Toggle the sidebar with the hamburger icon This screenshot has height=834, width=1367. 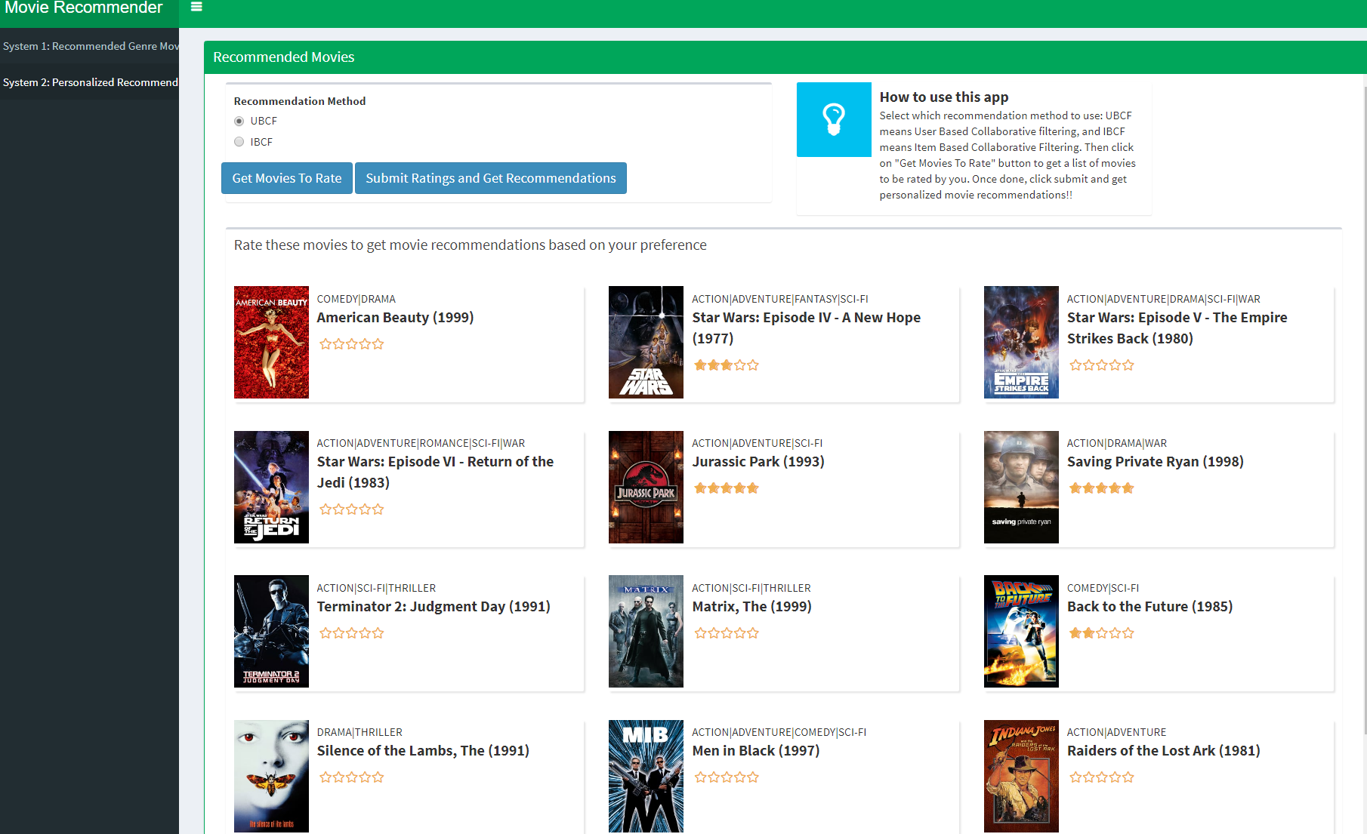pyautogui.click(x=196, y=6)
